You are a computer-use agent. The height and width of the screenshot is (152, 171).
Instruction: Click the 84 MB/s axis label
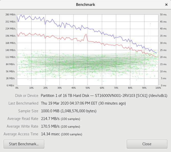(10, 64)
